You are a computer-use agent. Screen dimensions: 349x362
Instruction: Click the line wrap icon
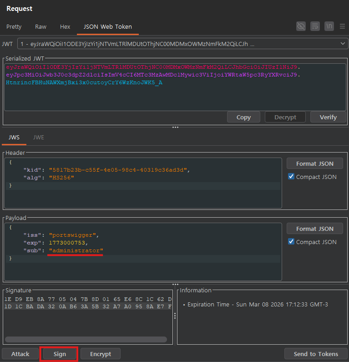pos(315,26)
